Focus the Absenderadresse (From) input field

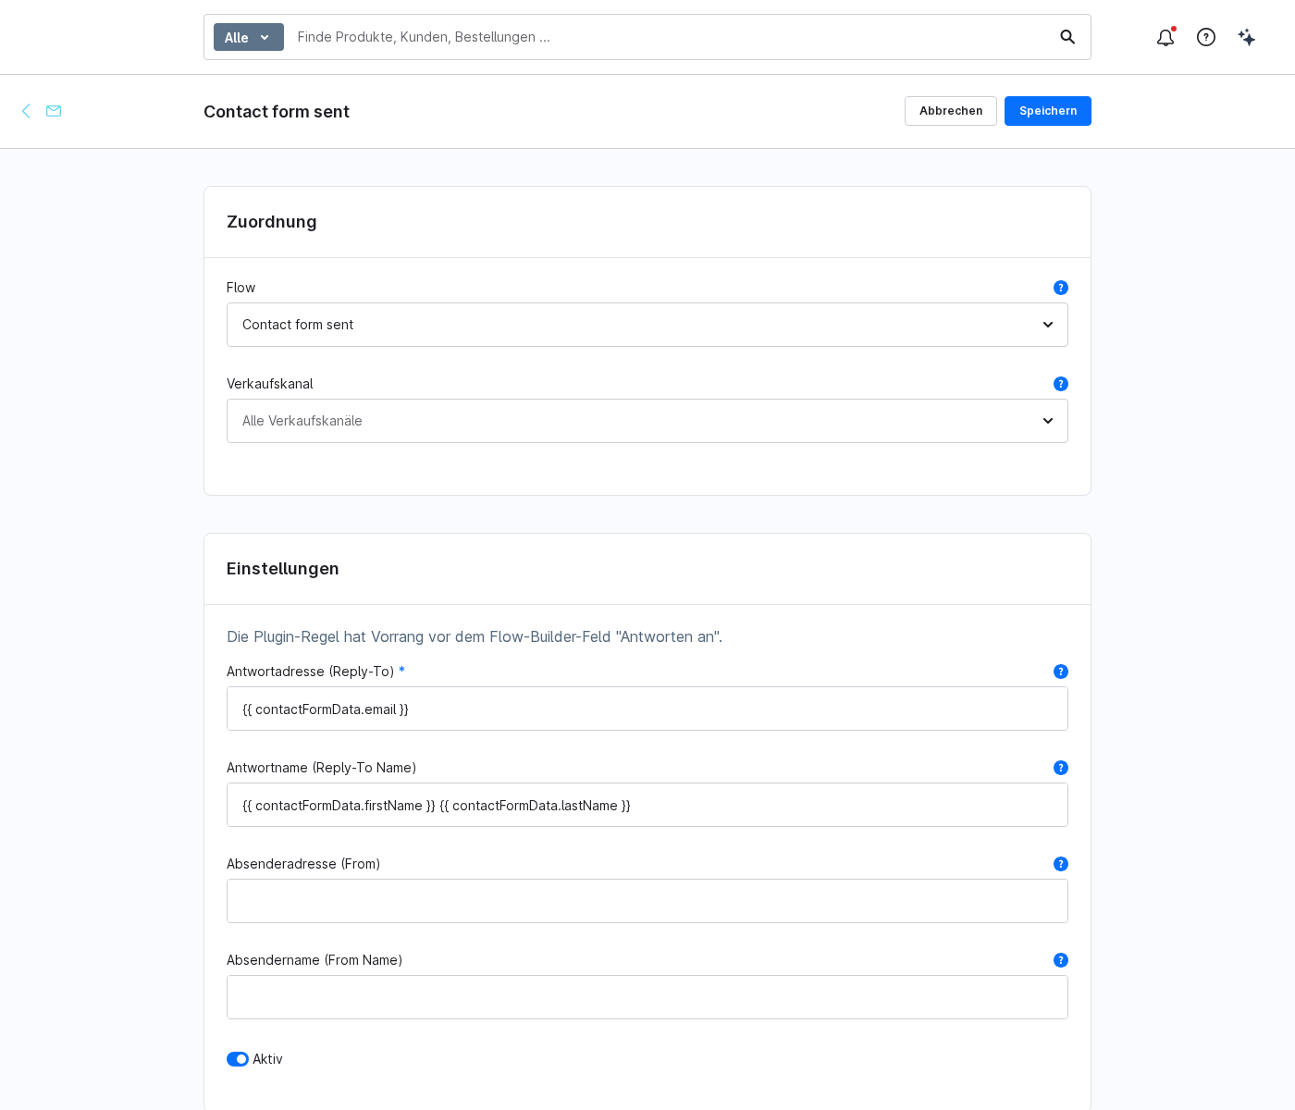pos(647,901)
